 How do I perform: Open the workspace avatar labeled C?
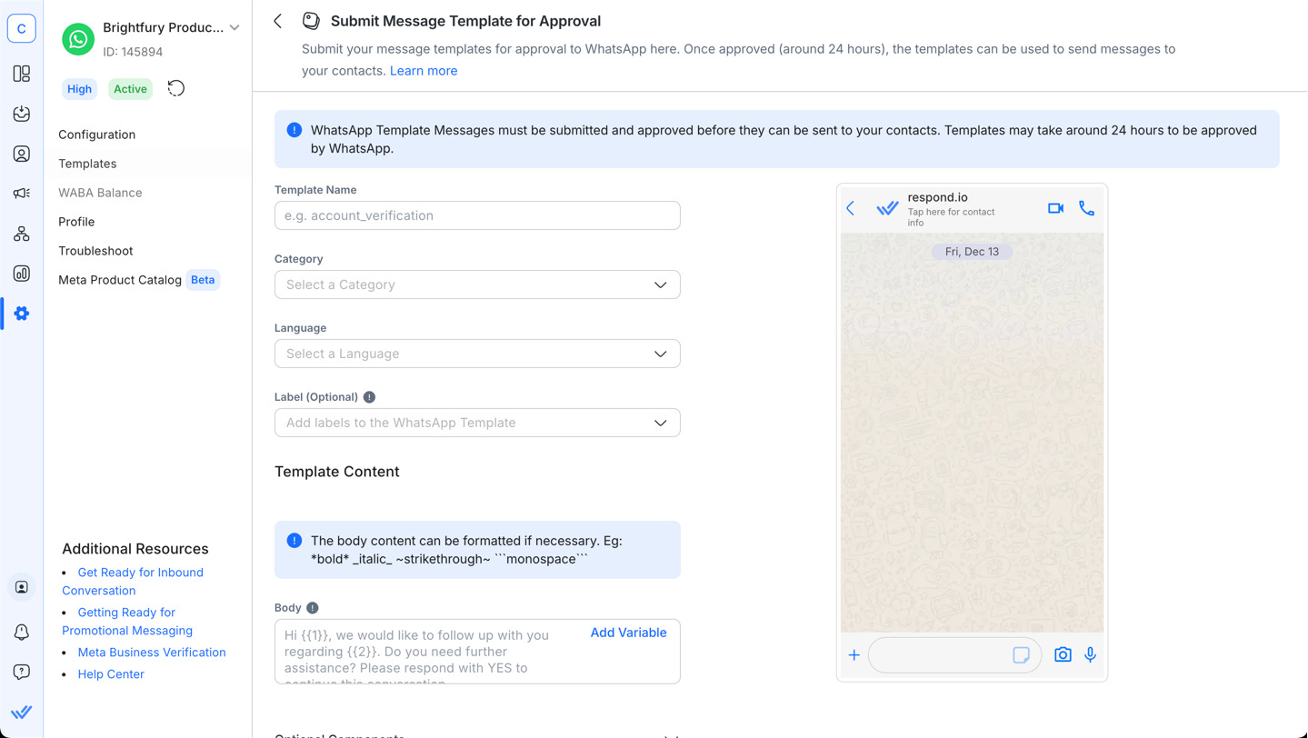(x=22, y=29)
